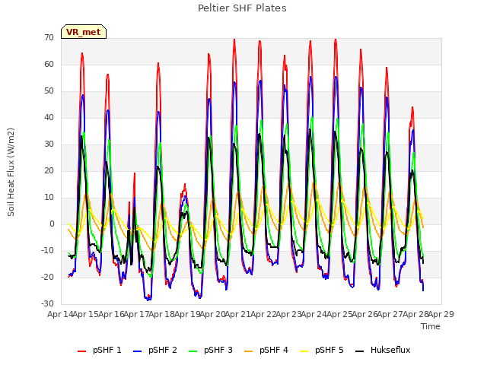Click the -20 y-axis tick label
The image size is (487, 365).
[47, 277]
